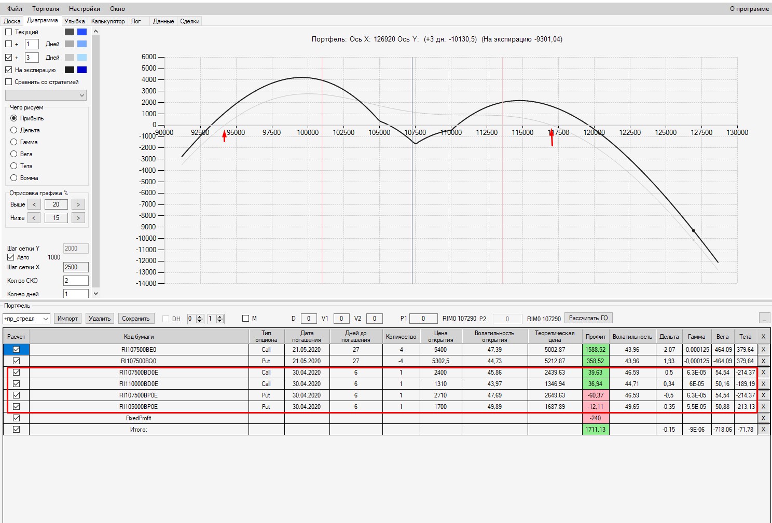This screenshot has height=523, width=772.
Task: Click the Рассчитать ГО button
Action: pyautogui.click(x=588, y=318)
